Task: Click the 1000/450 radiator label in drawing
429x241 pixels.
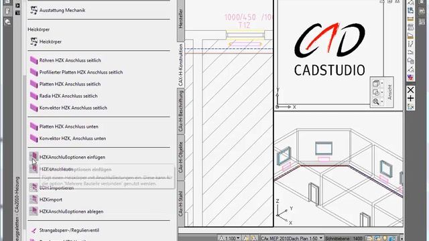Action: 240,17
